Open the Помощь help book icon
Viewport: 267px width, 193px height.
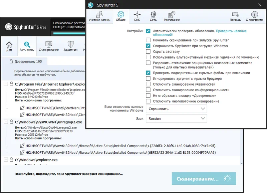pos(235,16)
